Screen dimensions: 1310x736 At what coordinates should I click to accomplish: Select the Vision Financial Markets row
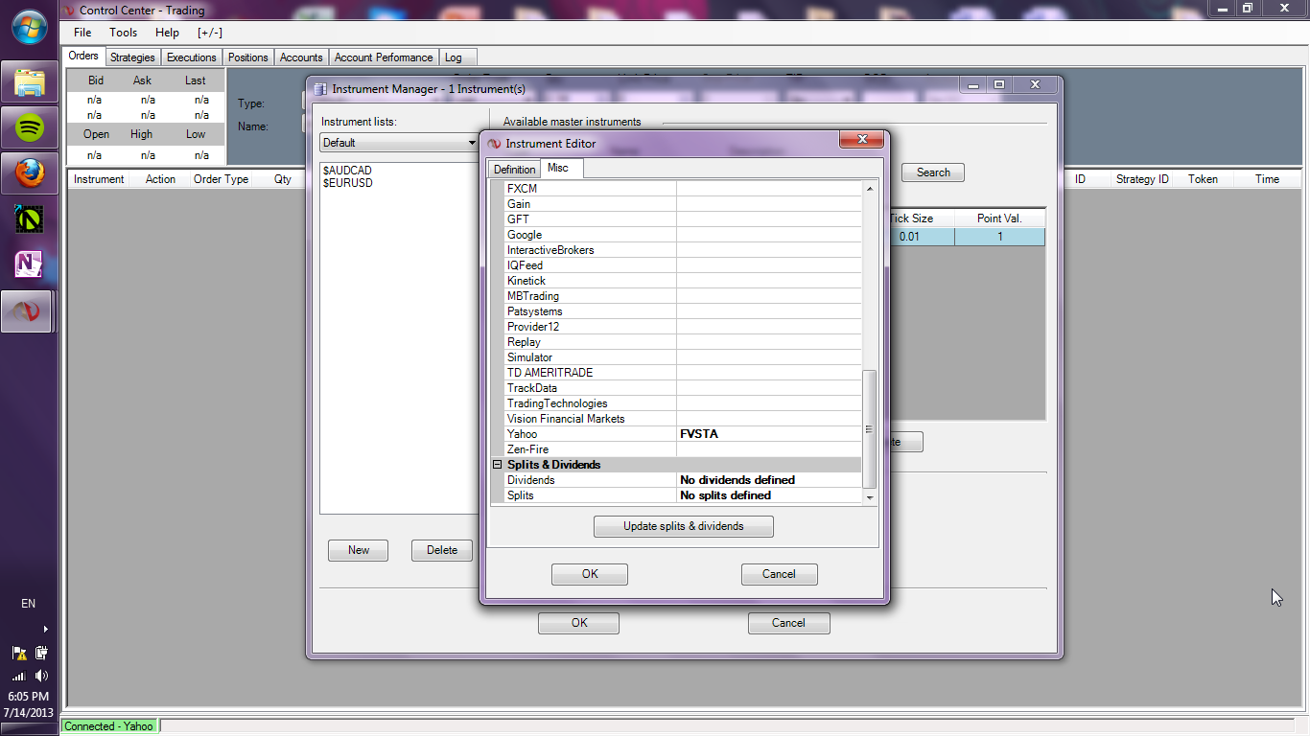pos(683,419)
